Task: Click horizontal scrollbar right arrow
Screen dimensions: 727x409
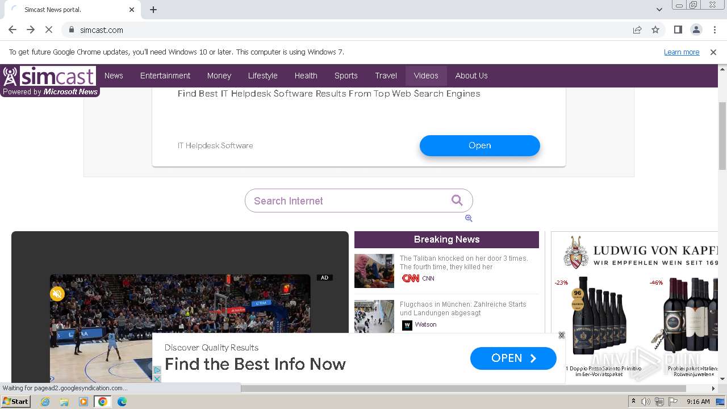Action: pyautogui.click(x=713, y=389)
